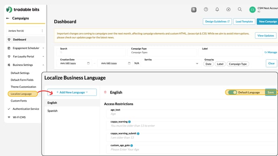The width and height of the screenshot is (278, 156).
Task: Click the first mm/dd/yyyy date field
Action: (74, 63)
